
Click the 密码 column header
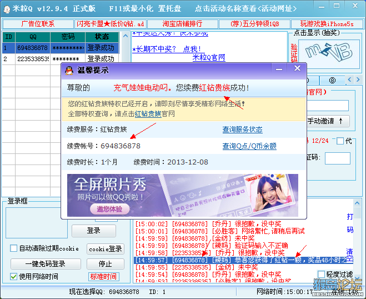tap(68, 37)
